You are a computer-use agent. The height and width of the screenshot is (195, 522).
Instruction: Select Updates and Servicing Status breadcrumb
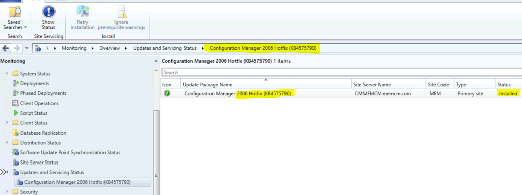[165, 48]
